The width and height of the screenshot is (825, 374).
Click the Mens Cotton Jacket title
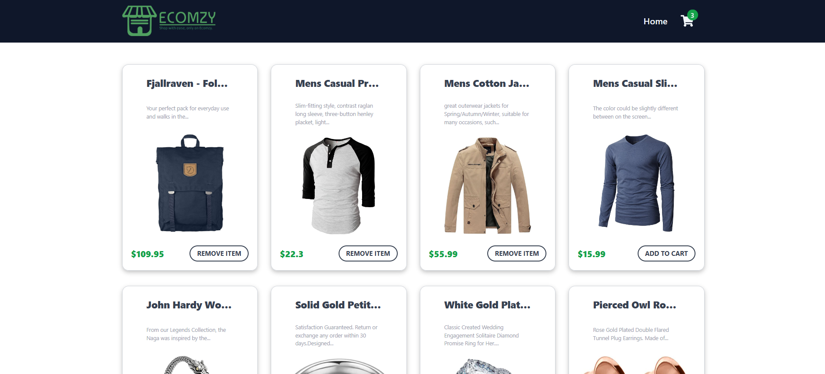(x=487, y=83)
